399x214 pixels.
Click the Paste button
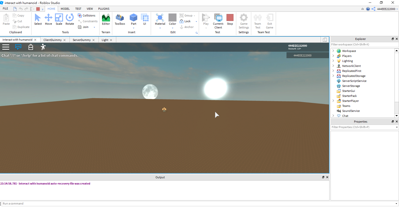coord(6,19)
